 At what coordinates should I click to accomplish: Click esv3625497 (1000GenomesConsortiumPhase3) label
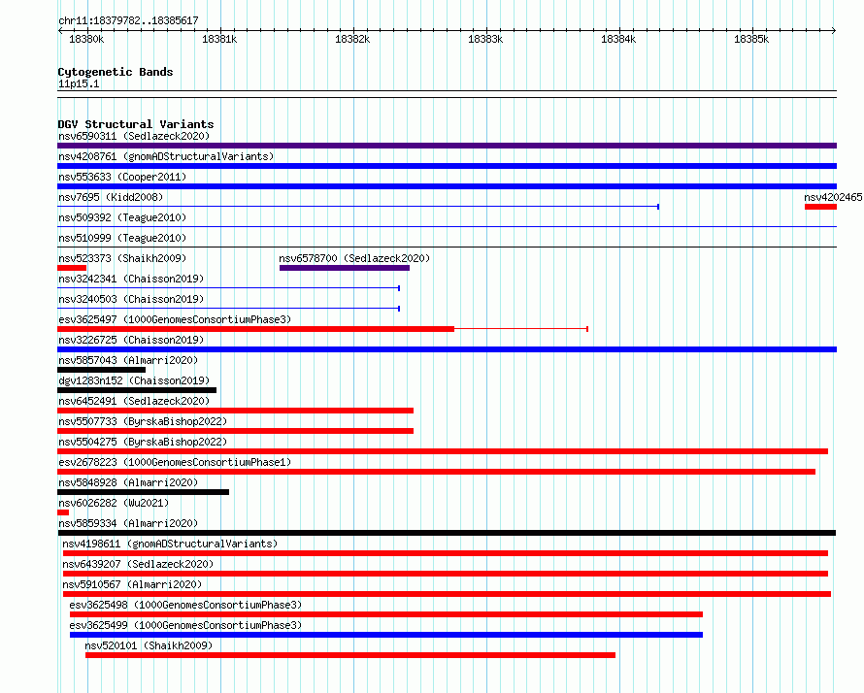[x=175, y=319]
